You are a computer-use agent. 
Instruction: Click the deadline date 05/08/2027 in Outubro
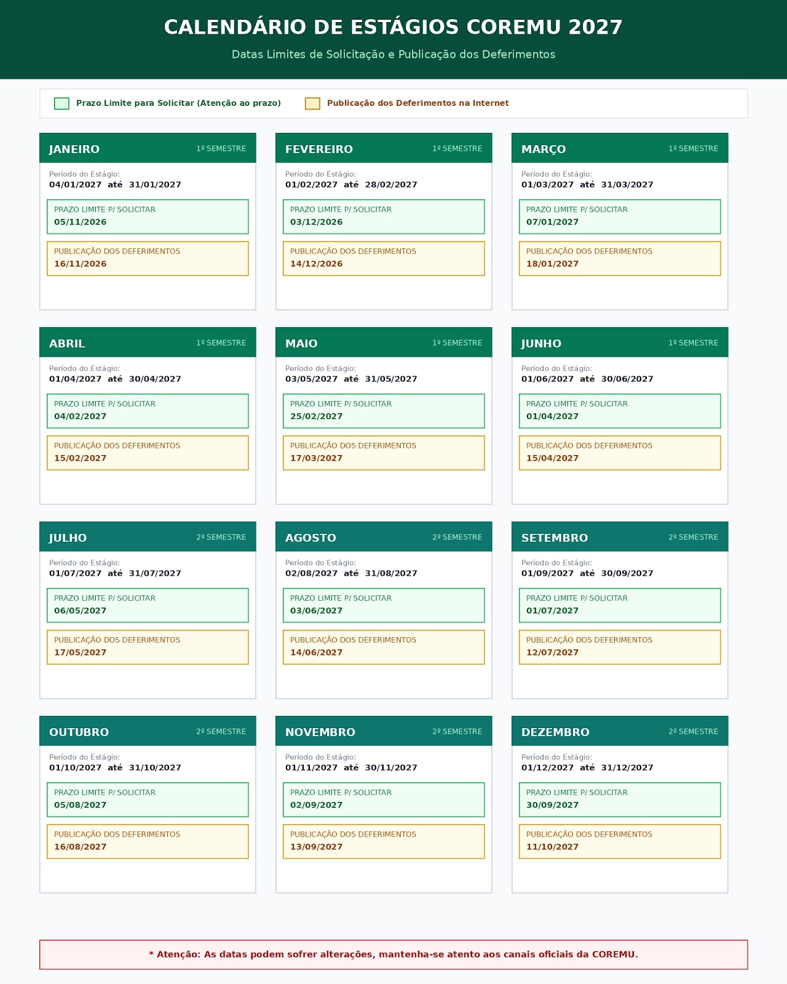80,805
